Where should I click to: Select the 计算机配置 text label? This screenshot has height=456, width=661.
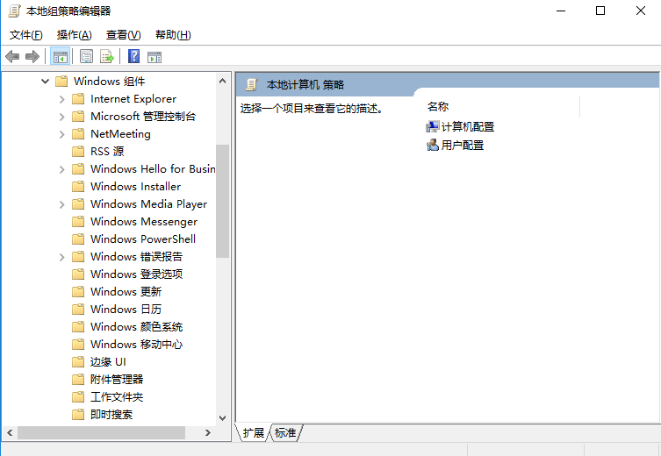click(468, 127)
